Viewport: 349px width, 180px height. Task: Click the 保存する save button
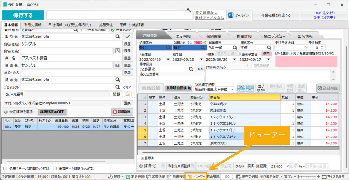point(23,15)
